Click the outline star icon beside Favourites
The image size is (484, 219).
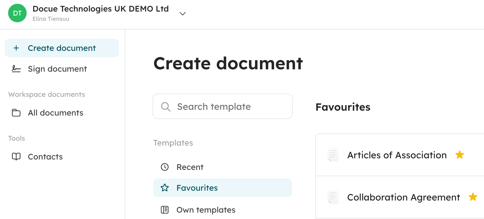(165, 188)
